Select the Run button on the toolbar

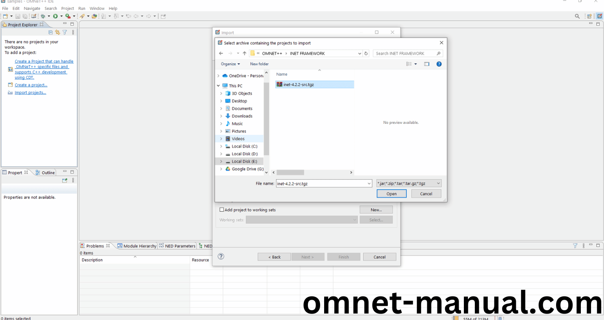[56, 16]
